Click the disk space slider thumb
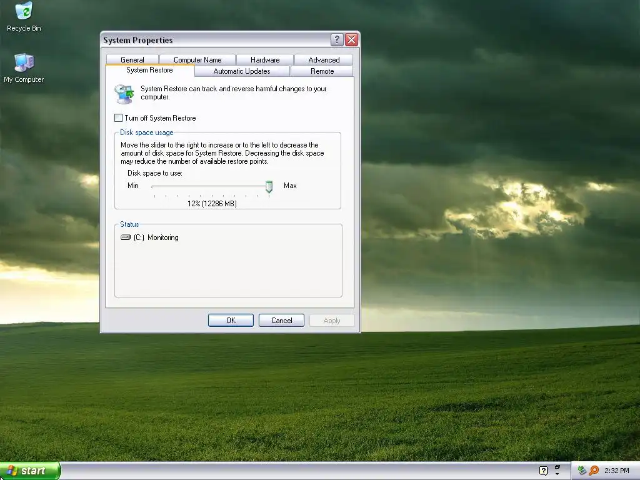The width and height of the screenshot is (640, 480). (269, 187)
